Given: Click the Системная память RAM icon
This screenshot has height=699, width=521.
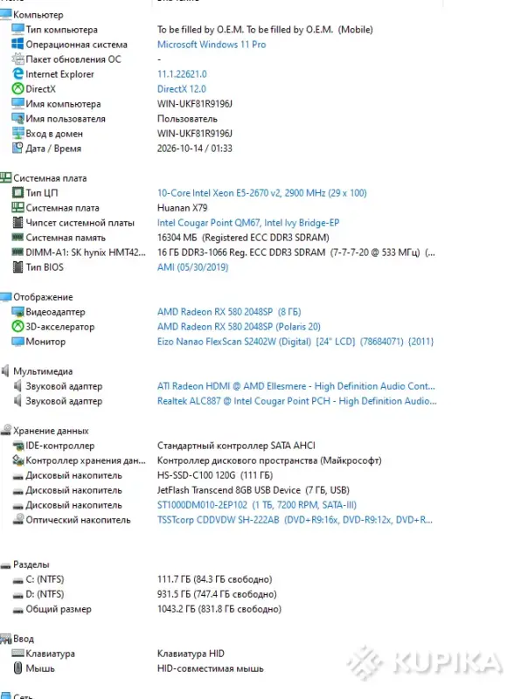Looking at the screenshot, I should [x=17, y=237].
